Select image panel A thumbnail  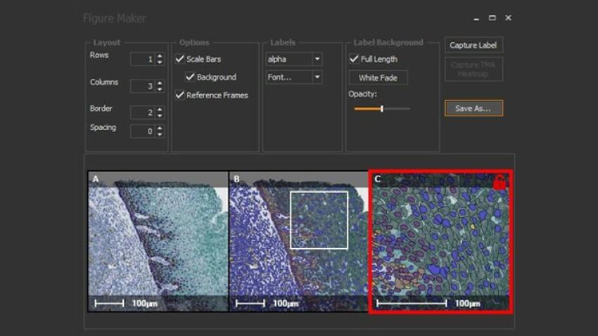click(x=158, y=241)
